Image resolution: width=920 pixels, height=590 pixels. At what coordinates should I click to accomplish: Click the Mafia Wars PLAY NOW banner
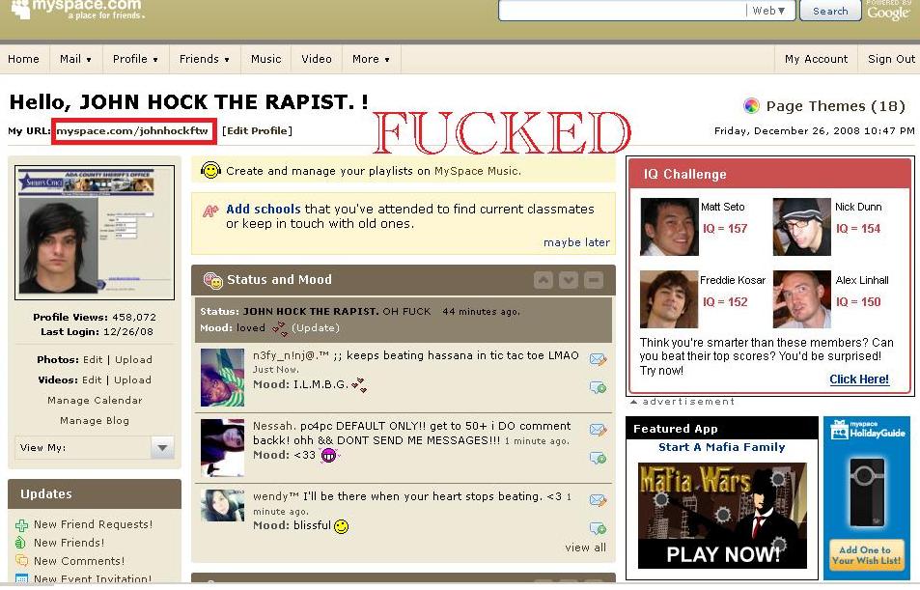722,516
